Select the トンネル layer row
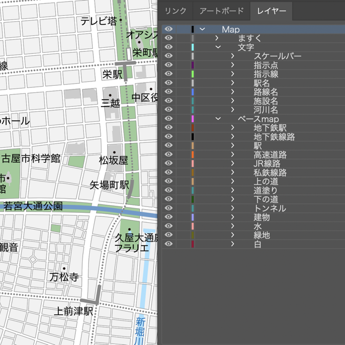Viewport: 345px width, 345px height. click(270, 208)
